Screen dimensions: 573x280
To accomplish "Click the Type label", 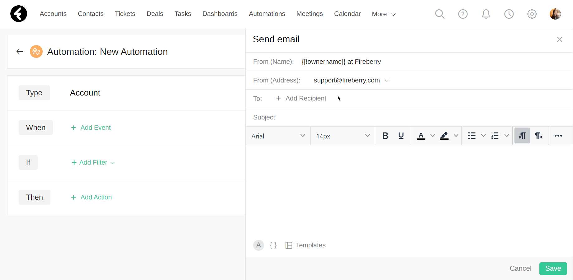I will [x=34, y=93].
